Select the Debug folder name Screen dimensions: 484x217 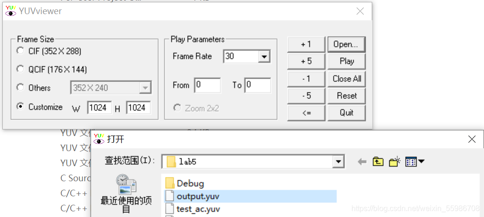(x=190, y=184)
